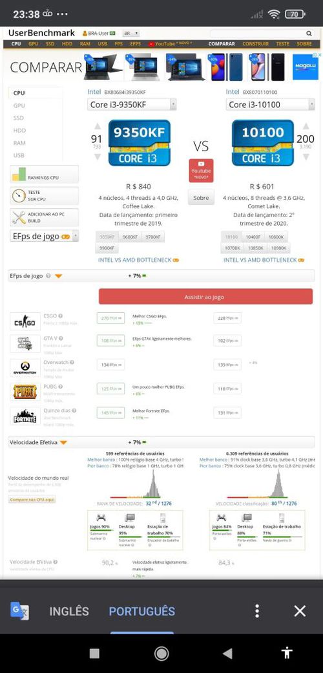323x673 pixels.
Task: Click the search magnifier icon
Action: pos(309,34)
